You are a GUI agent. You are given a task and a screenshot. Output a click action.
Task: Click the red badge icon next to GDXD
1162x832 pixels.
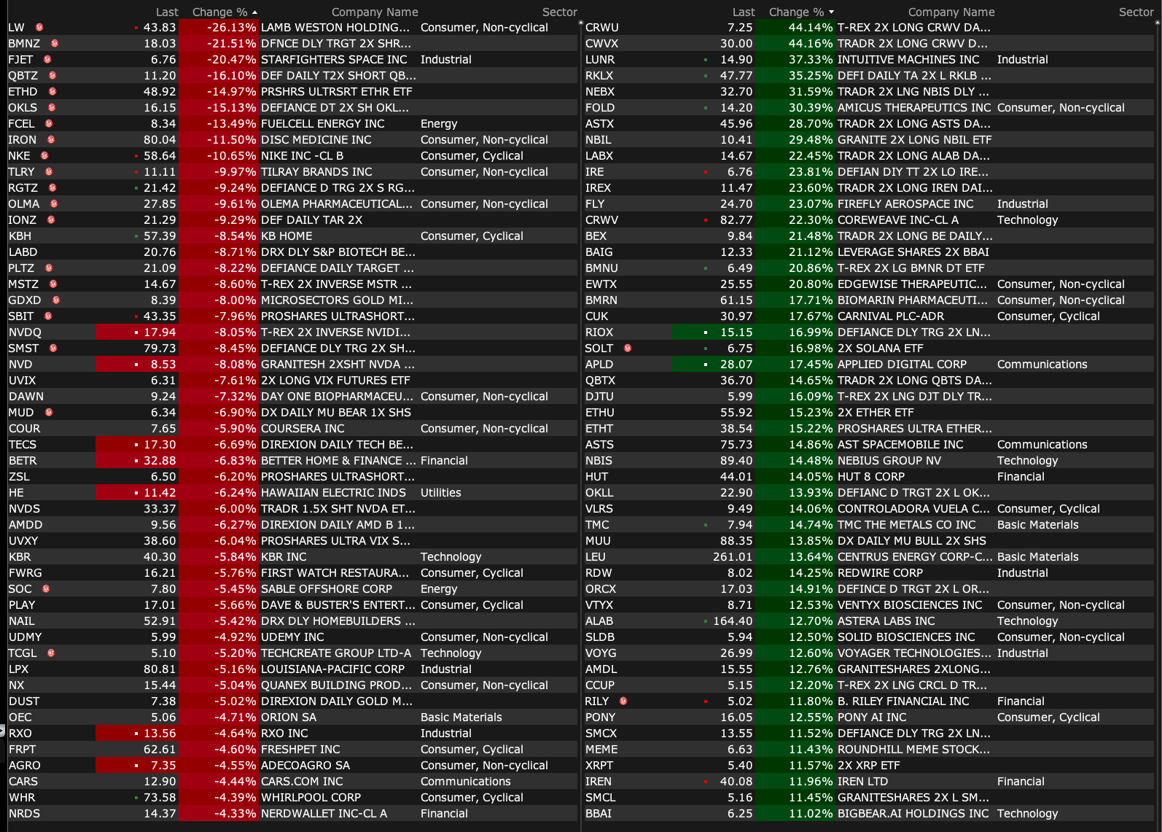click(x=56, y=300)
